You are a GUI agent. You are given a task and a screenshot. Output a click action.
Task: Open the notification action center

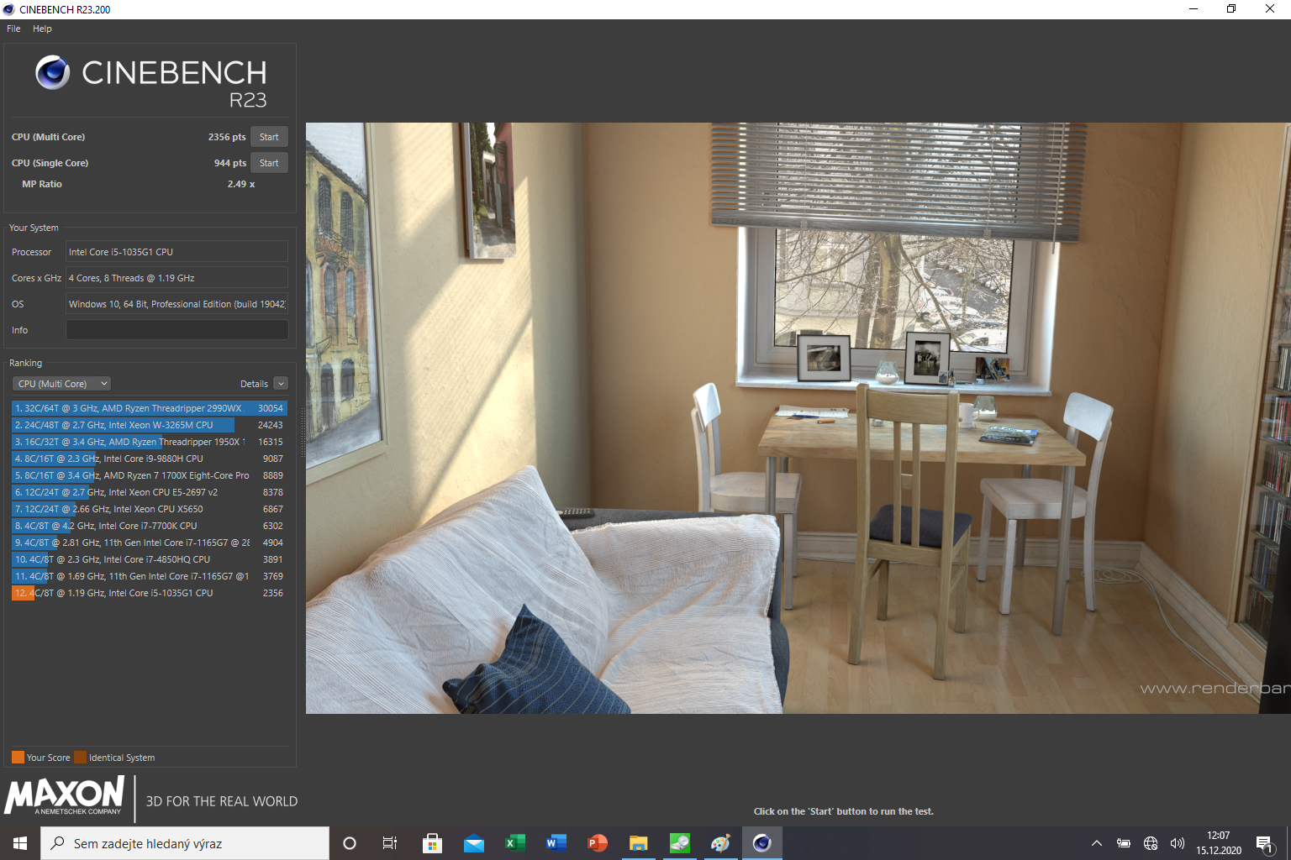tap(1265, 843)
